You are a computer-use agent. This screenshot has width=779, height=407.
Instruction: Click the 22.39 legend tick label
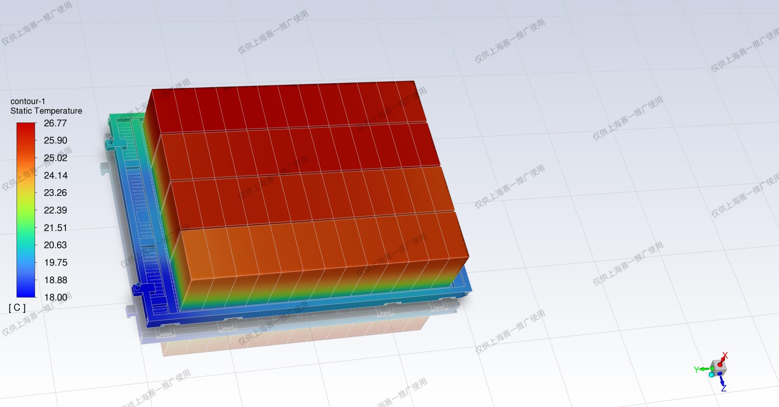pyautogui.click(x=55, y=210)
